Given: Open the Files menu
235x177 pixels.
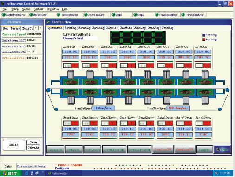Looking at the screenshot, I should point(5,9).
